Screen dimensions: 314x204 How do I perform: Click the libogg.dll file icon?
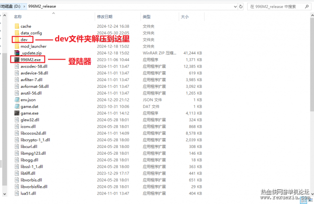pyautogui.click(x=17, y=160)
